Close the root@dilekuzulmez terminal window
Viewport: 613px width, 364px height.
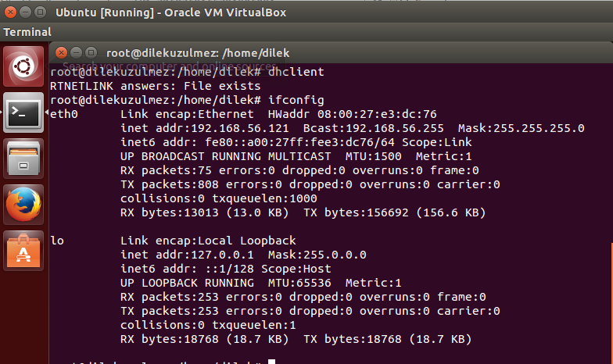coord(61,53)
